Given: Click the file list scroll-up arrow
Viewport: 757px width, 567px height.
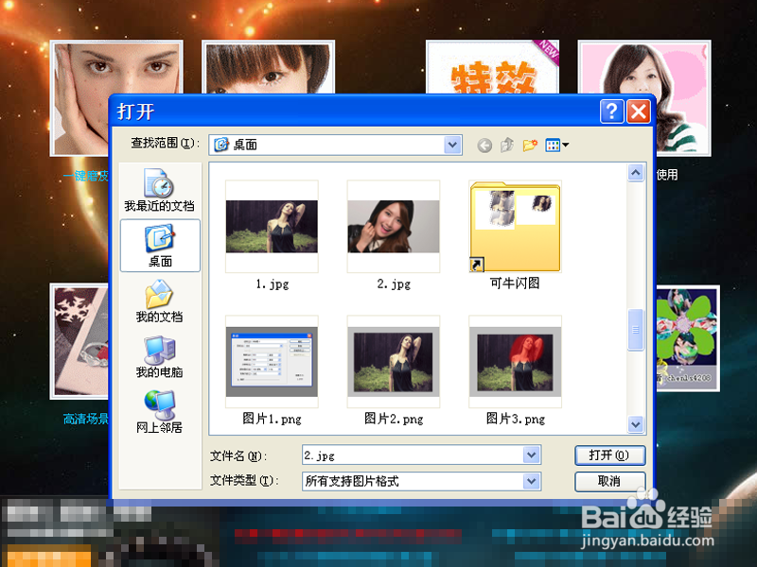Looking at the screenshot, I should 636,173.
